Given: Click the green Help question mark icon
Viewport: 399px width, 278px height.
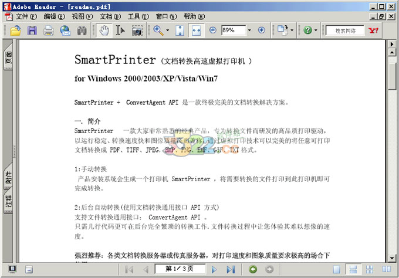Looking at the screenshot, I should tap(307, 30).
